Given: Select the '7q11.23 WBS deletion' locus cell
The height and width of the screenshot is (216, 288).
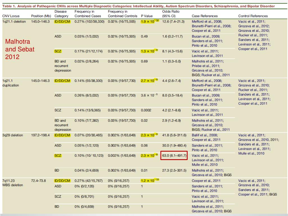Looking at the screenshot, I should coord(12,183).
